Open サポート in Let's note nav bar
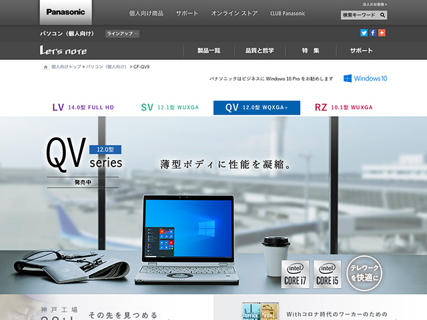This screenshot has width=427, height=320. pyautogui.click(x=362, y=51)
